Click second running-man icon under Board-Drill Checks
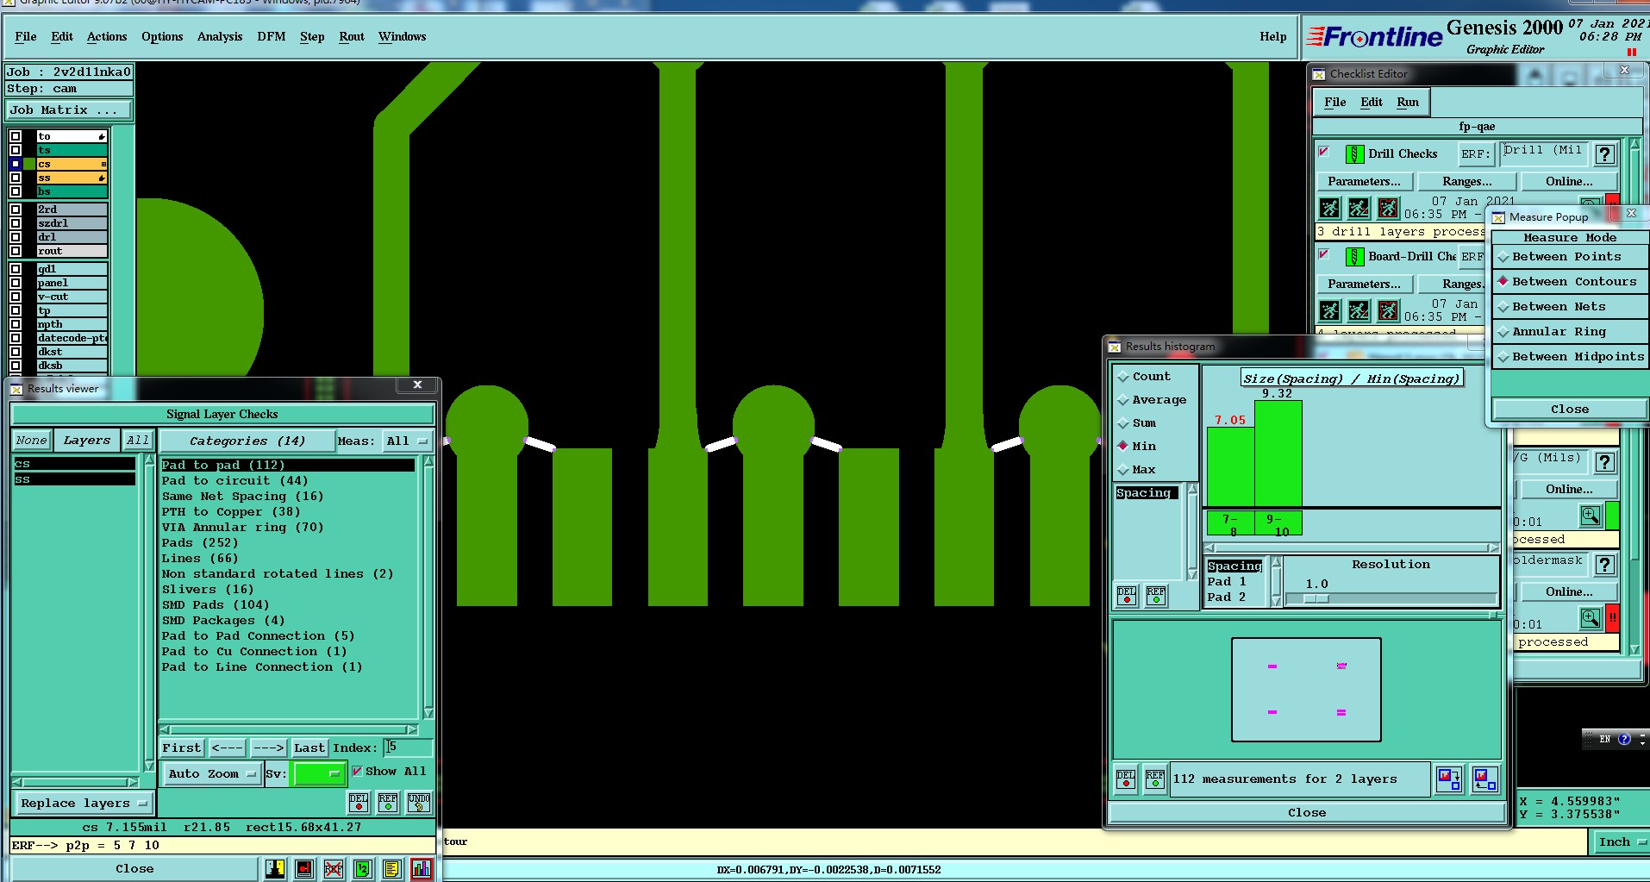 1359,310
